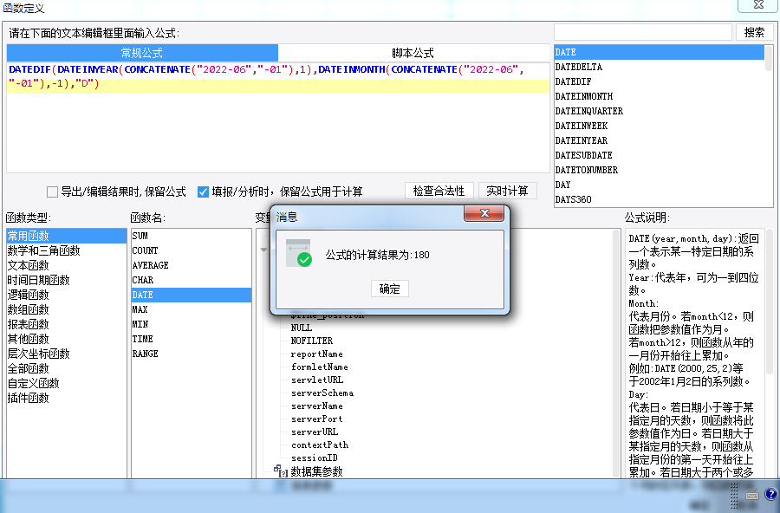780x513 pixels.
Task: Click the 公式说明 panel scrollbar
Action: coord(770,303)
